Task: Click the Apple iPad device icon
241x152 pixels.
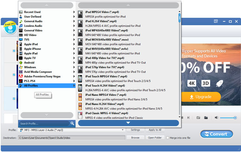Action: tap(21, 54)
